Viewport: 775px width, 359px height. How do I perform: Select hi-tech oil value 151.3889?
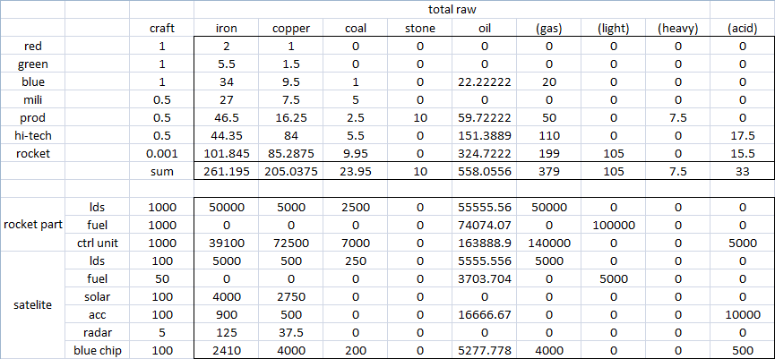click(485, 135)
